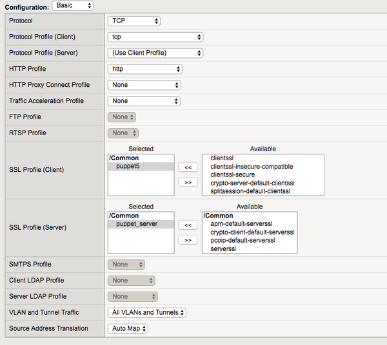Screen dimensions: 387x345
Task: Click >> button for SSL Profile (Server)
Action: pyautogui.click(x=188, y=240)
